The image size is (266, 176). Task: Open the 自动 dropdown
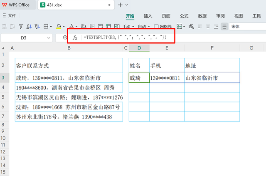tap(144, 27)
